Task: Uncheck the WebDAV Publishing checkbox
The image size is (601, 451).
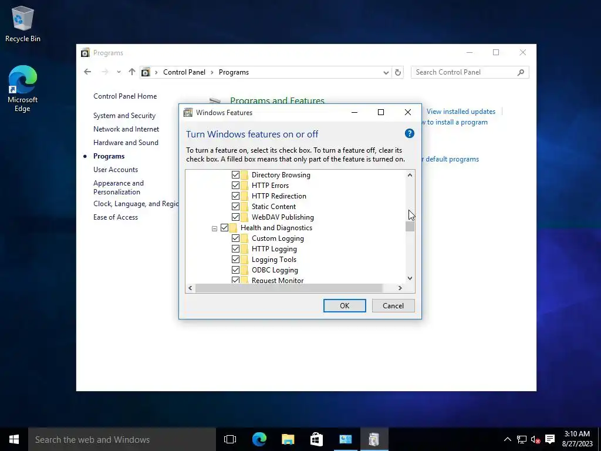Action: pyautogui.click(x=235, y=217)
